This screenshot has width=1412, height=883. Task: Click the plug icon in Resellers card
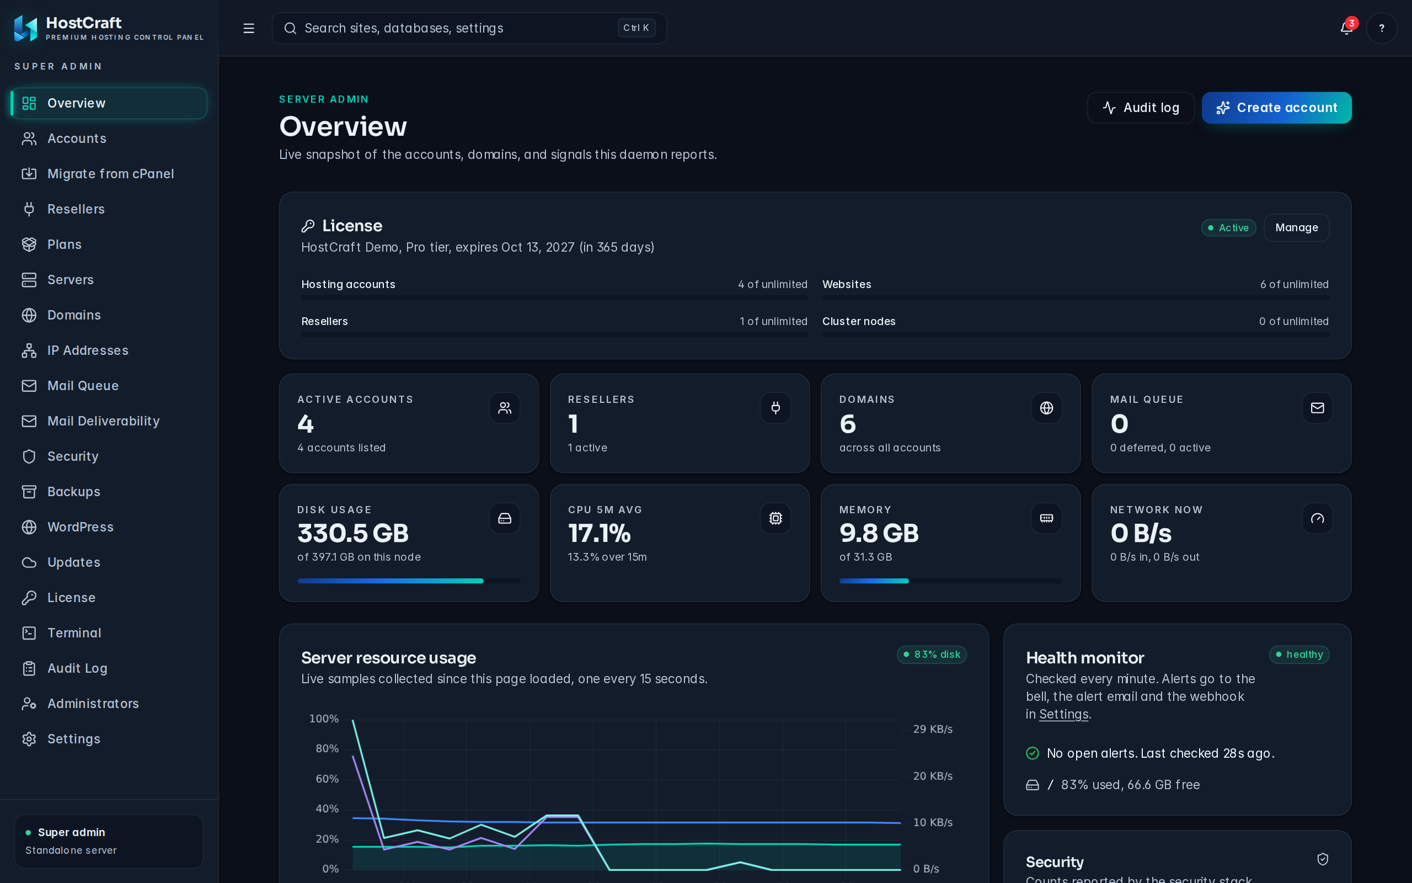pyautogui.click(x=775, y=408)
